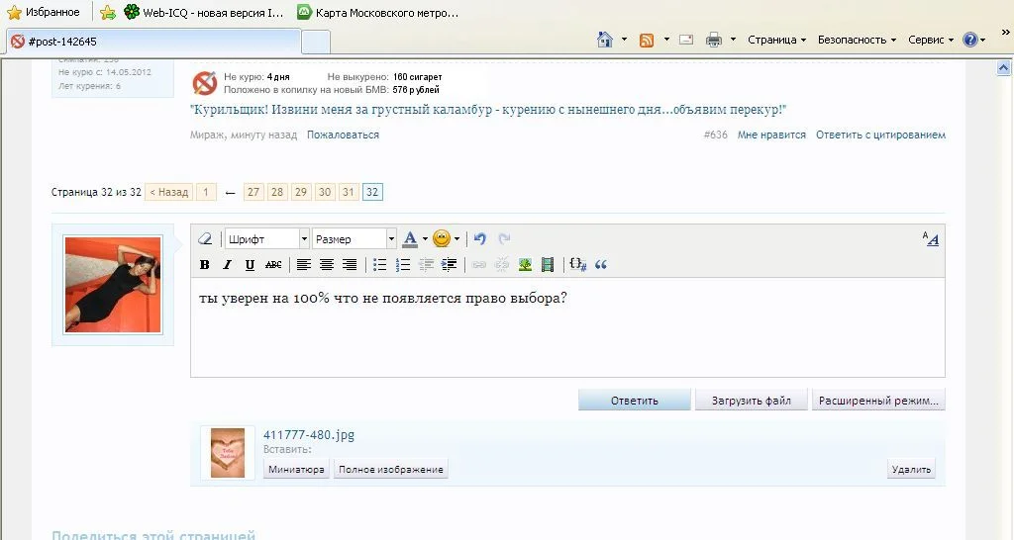
Task: Toggle bold formatting in the editor
Action: 205,265
